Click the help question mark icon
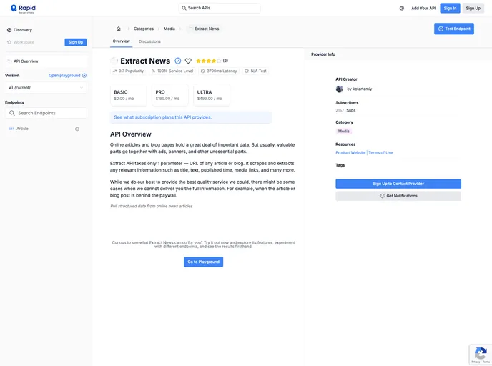 click(x=402, y=8)
